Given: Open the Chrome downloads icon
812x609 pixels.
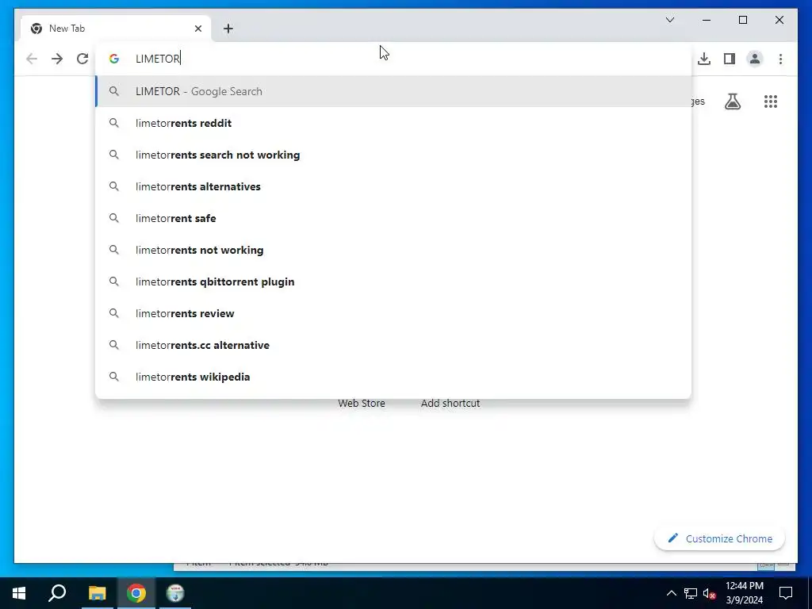Looking at the screenshot, I should [704, 59].
